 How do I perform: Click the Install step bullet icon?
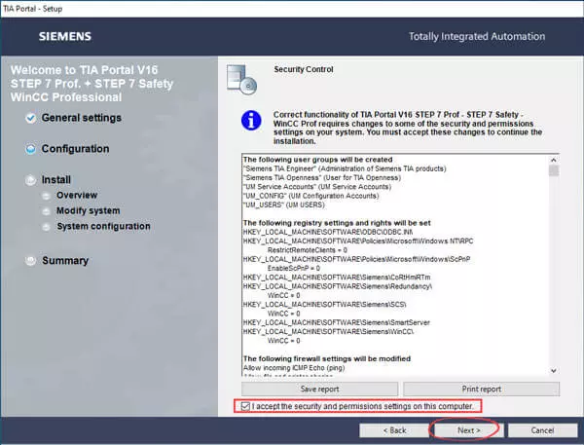[31, 180]
